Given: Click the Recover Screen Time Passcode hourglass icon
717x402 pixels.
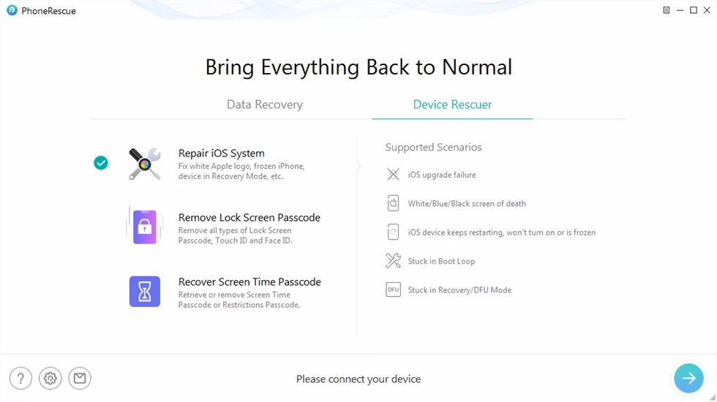Looking at the screenshot, I should [144, 291].
